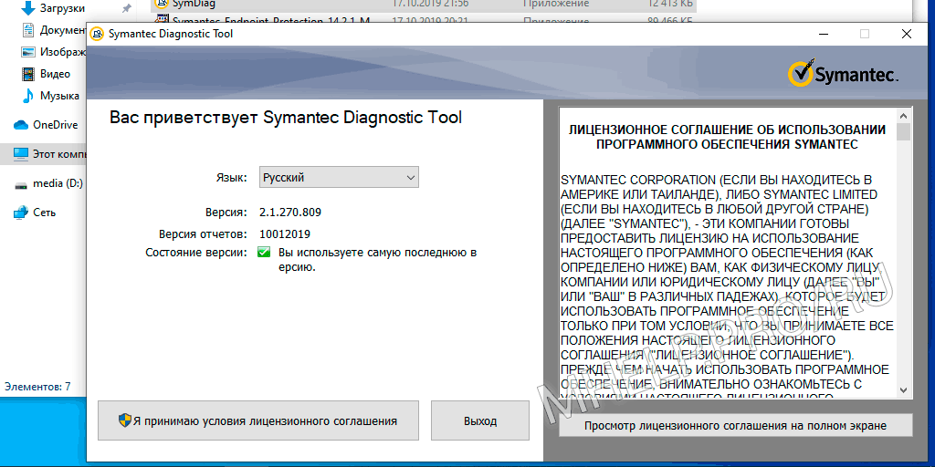The image size is (935, 467).
Task: Open Загрузки folder in Explorer sidebar
Action: click(62, 8)
